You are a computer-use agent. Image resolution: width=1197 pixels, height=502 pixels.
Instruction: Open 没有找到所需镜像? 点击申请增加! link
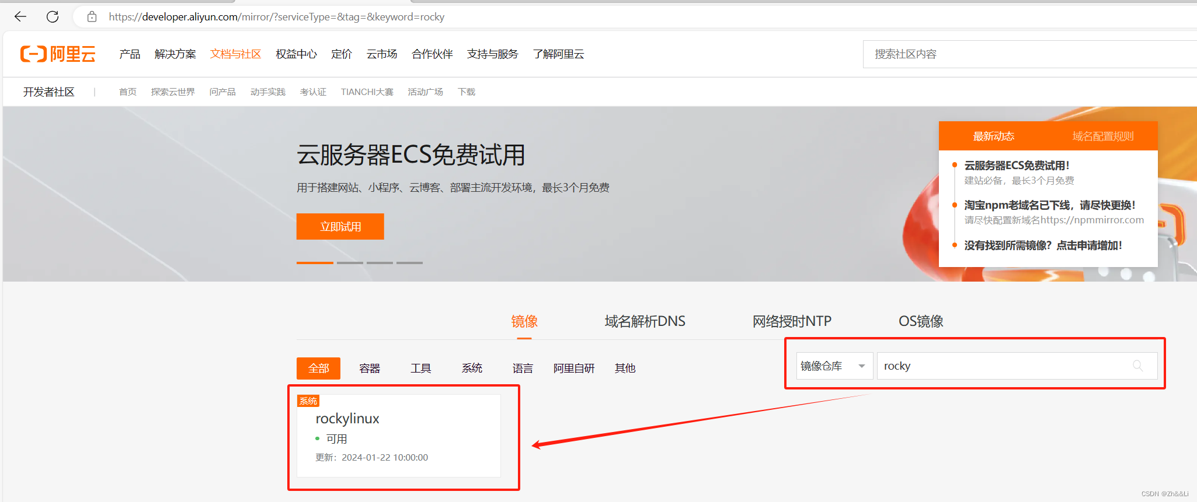tap(1043, 245)
